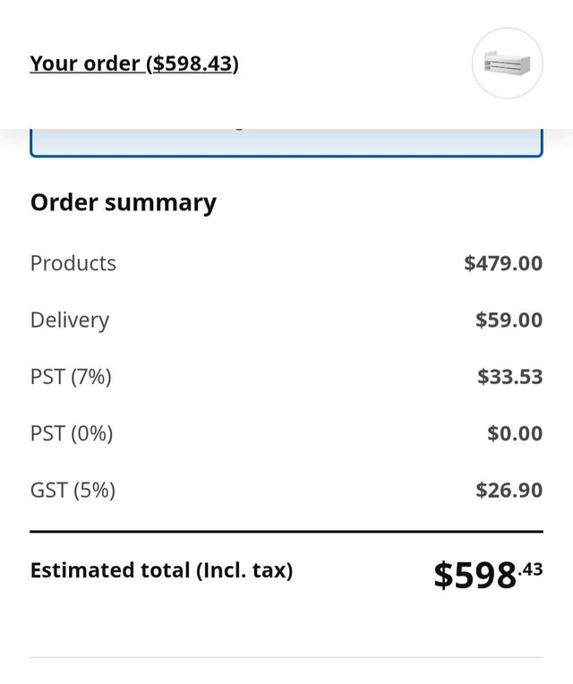Click the $479.00 products amount

[x=503, y=263]
